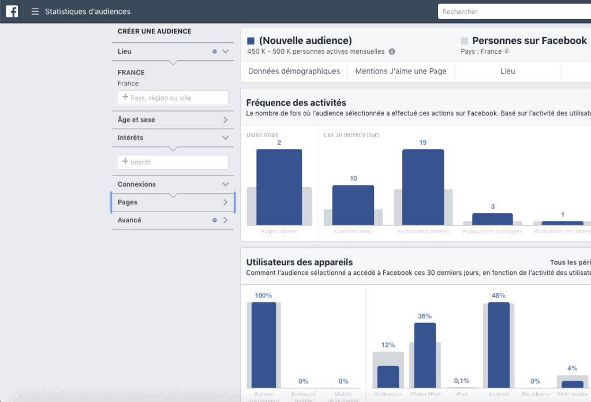Viewport: 591px width, 402px height.
Task: Click the Bureau uniquement 100% bar
Action: pos(264,345)
